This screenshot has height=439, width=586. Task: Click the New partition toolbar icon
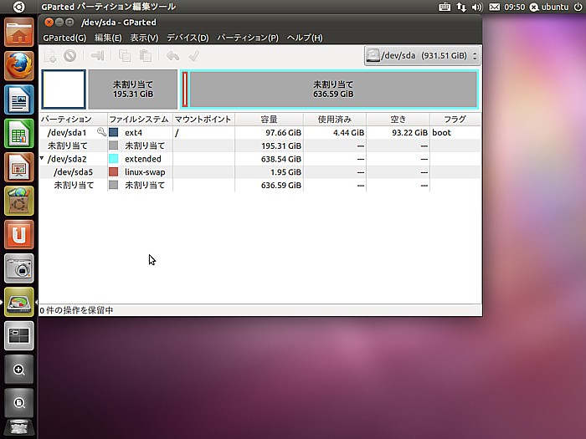coord(50,56)
